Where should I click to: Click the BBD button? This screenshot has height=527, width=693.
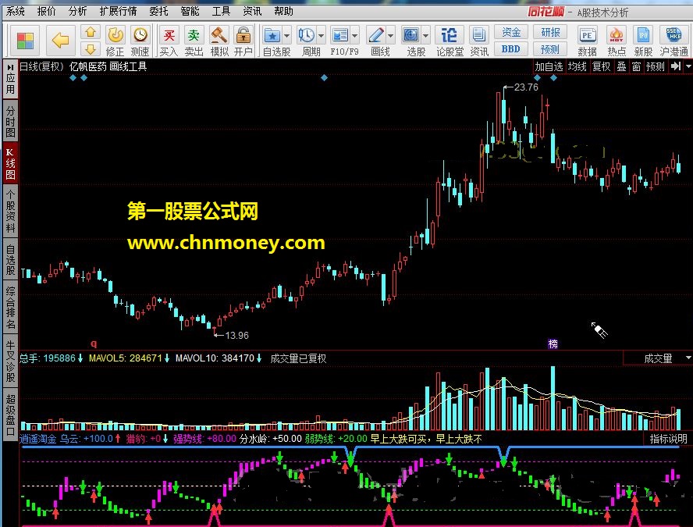tap(511, 49)
